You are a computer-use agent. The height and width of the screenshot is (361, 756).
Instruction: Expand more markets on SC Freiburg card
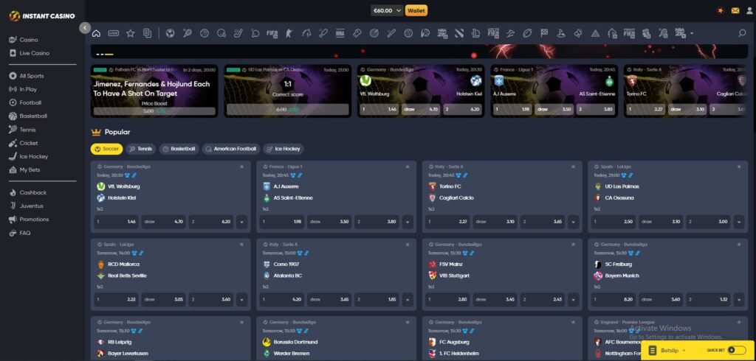pyautogui.click(x=739, y=299)
